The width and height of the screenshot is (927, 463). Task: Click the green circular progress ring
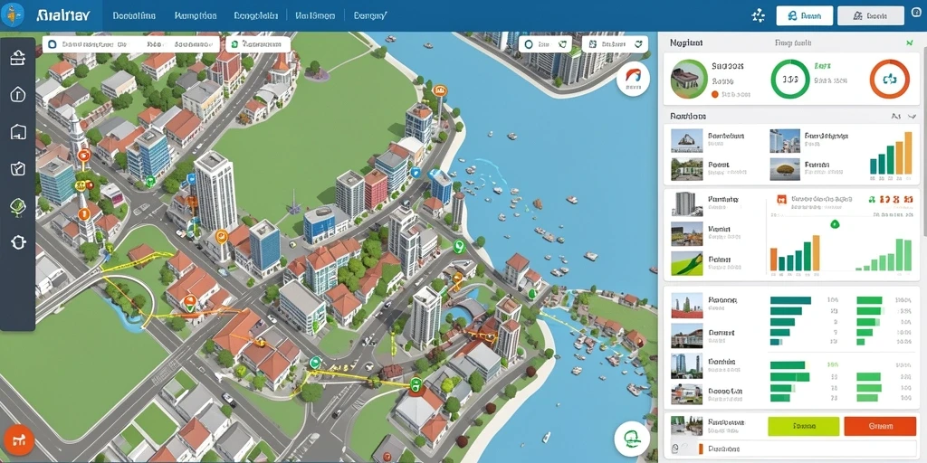pos(790,80)
